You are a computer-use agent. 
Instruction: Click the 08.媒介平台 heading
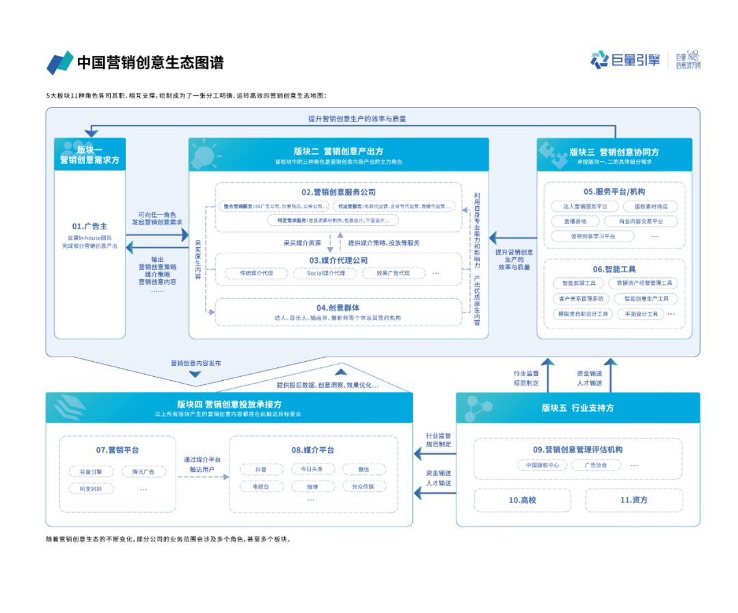[x=312, y=450]
